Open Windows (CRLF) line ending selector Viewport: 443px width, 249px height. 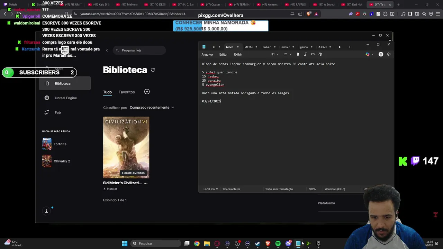point(335,189)
